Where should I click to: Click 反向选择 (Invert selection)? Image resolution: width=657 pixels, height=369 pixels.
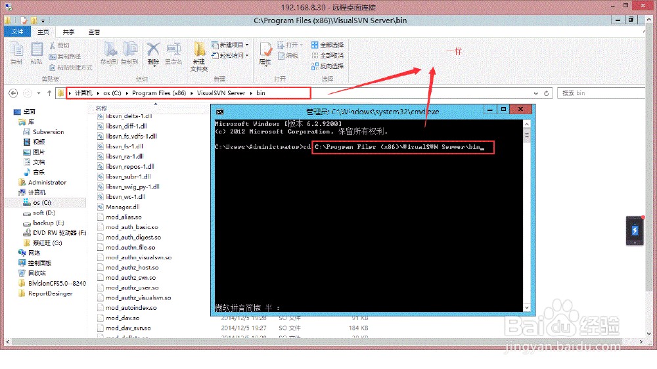point(328,66)
